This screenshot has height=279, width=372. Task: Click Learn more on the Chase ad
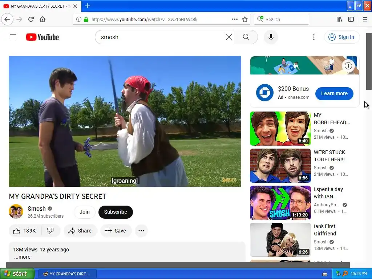pos(334,93)
